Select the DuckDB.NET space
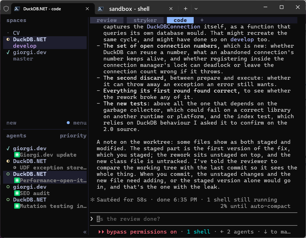Image resolution: width=306 pixels, height=238 pixels. click(x=30, y=39)
